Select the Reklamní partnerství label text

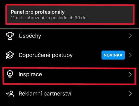pyautogui.click(x=45, y=93)
